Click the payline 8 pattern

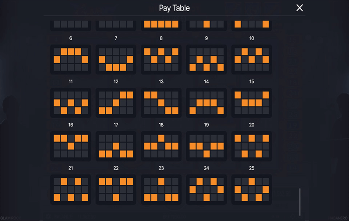[161, 59]
